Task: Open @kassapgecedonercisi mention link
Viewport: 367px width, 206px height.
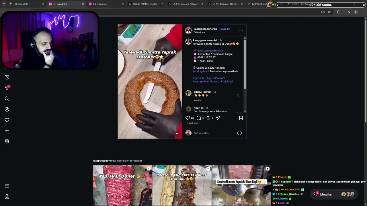Action: pos(211,51)
